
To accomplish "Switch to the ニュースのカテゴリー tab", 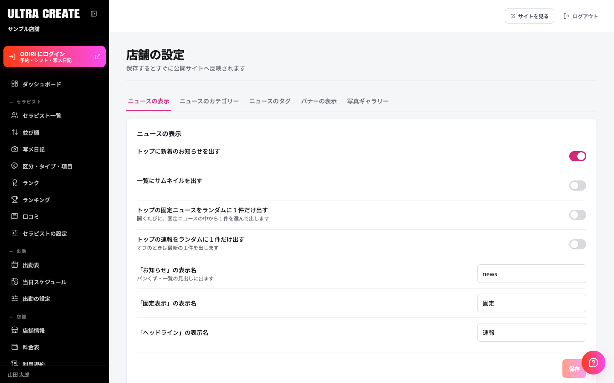I will (209, 101).
